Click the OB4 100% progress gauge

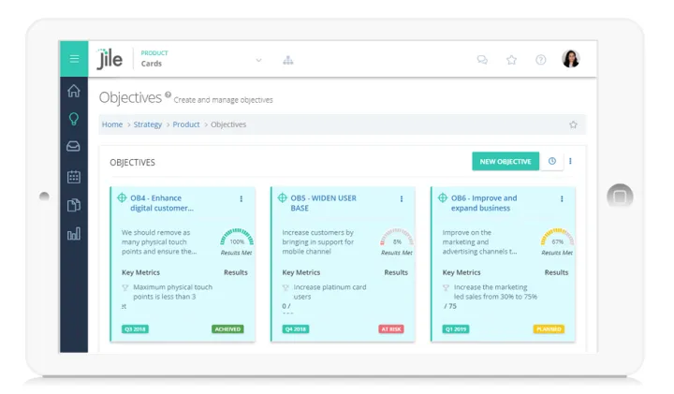point(237,238)
